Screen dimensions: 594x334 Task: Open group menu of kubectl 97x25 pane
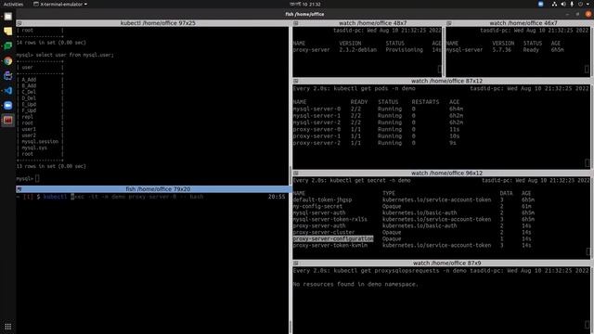click(x=19, y=23)
